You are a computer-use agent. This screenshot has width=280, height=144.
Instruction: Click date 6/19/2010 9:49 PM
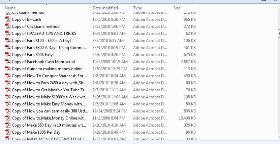(109, 132)
